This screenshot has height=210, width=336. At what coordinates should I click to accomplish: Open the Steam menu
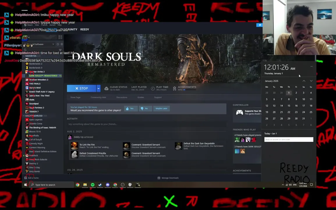pos(30,25)
